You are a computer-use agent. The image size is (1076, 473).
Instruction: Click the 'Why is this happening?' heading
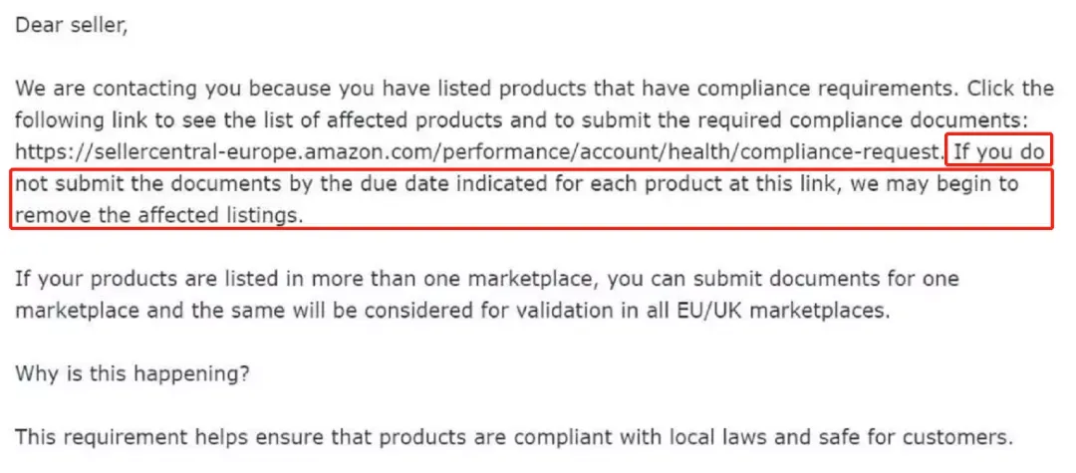(x=134, y=373)
